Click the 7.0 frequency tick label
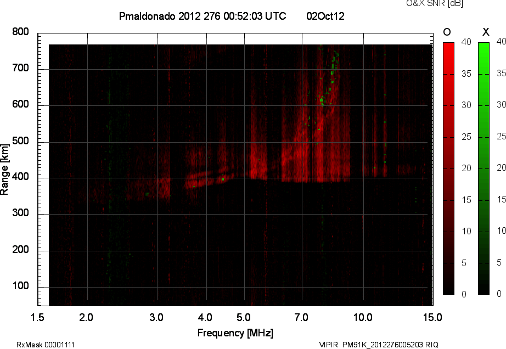Image resolution: width=506 pixels, height=349 pixels. tap(301, 317)
